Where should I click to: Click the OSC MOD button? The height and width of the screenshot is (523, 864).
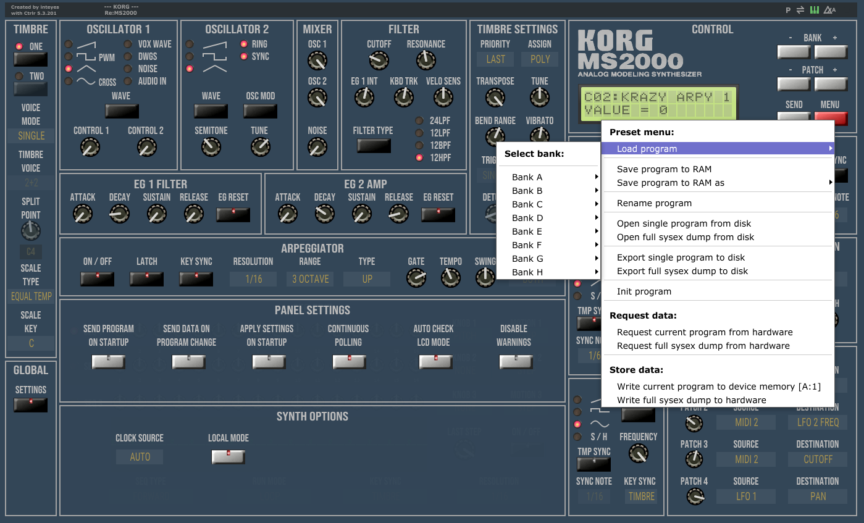click(x=260, y=111)
